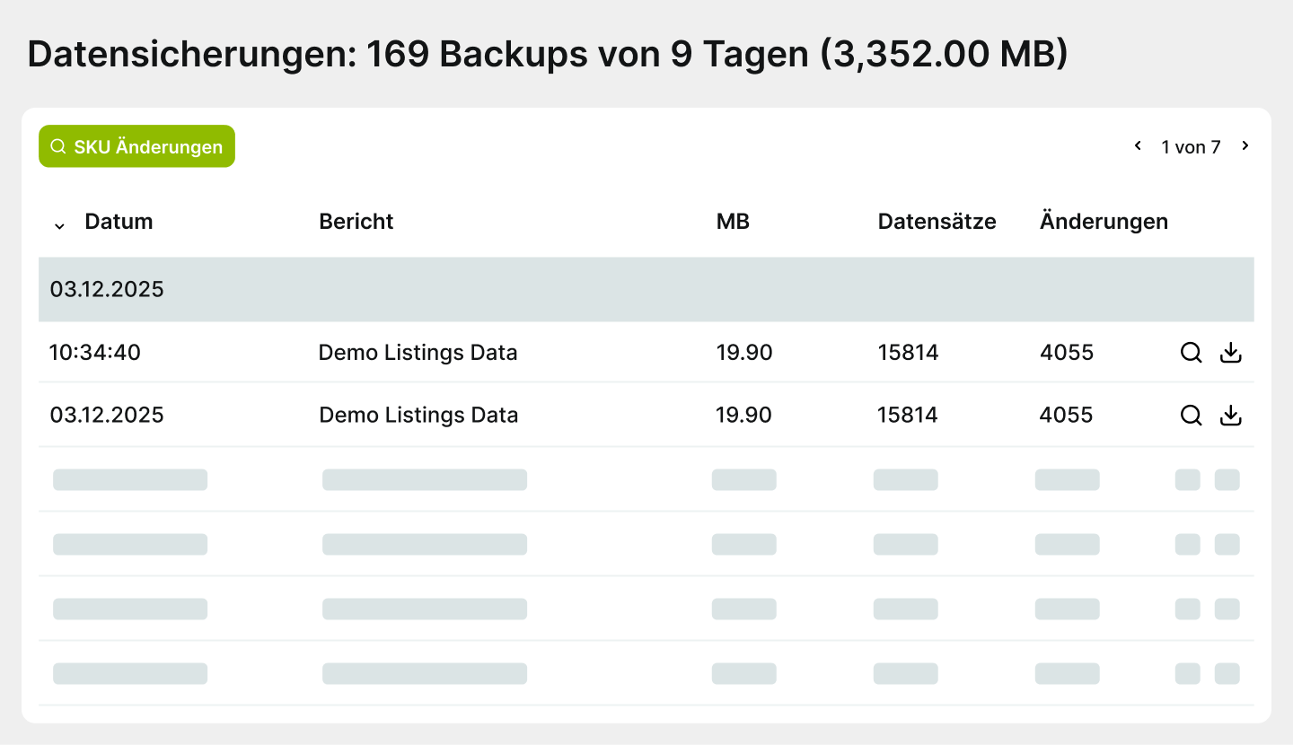Click the magnifier icon in the last visible row
This screenshot has height=745, width=1293.
[1187, 672]
